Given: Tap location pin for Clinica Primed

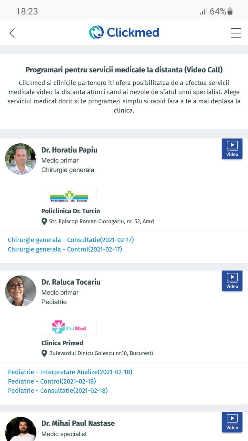Looking at the screenshot, I should (44, 353).
